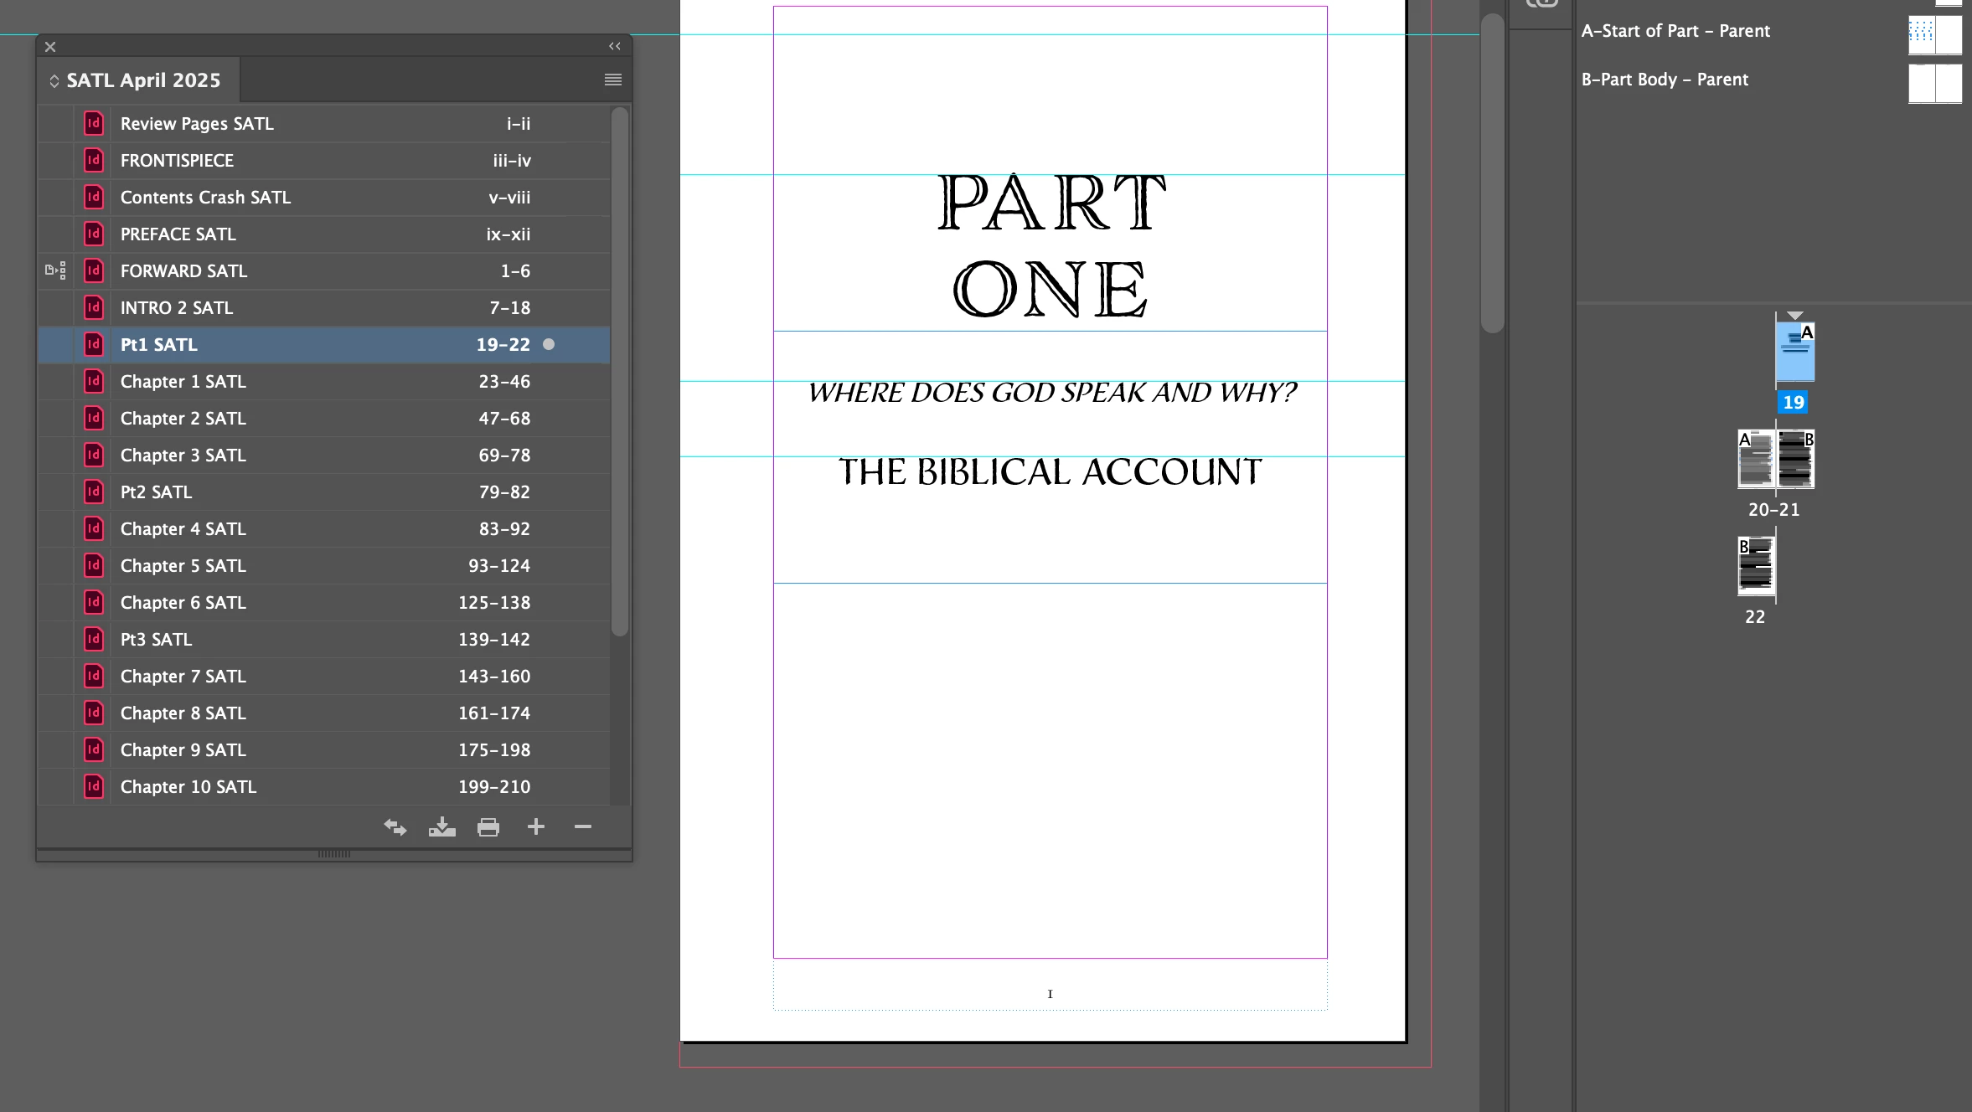Select the B-Part Body parent page

(x=1665, y=80)
